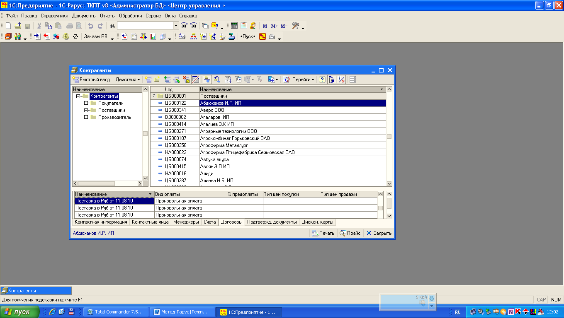The width and height of the screenshot is (564, 318).
Task: Open the Действия dropdown menu
Action: point(128,79)
